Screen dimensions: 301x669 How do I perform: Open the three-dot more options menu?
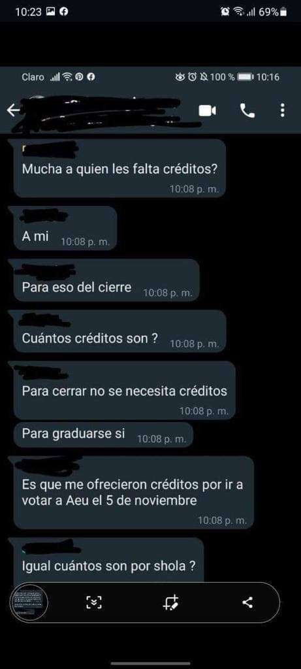point(282,110)
